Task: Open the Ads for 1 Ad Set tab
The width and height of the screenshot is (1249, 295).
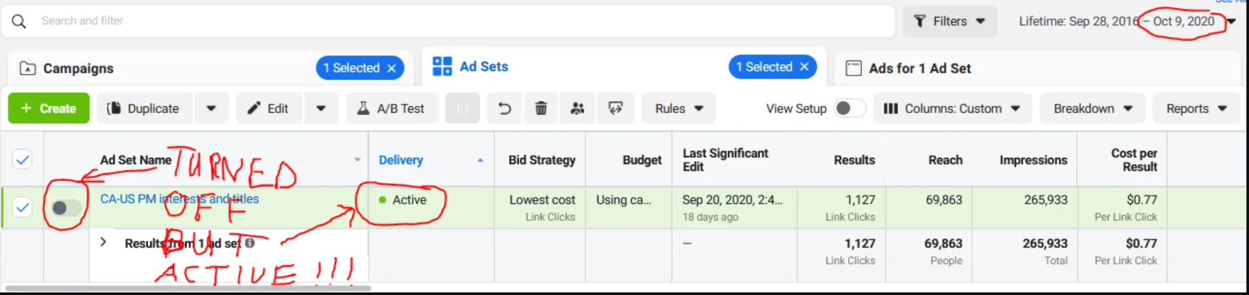Action: click(x=919, y=69)
